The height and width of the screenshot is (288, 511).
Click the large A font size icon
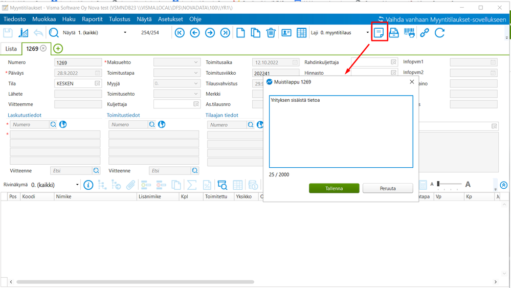[x=468, y=184]
